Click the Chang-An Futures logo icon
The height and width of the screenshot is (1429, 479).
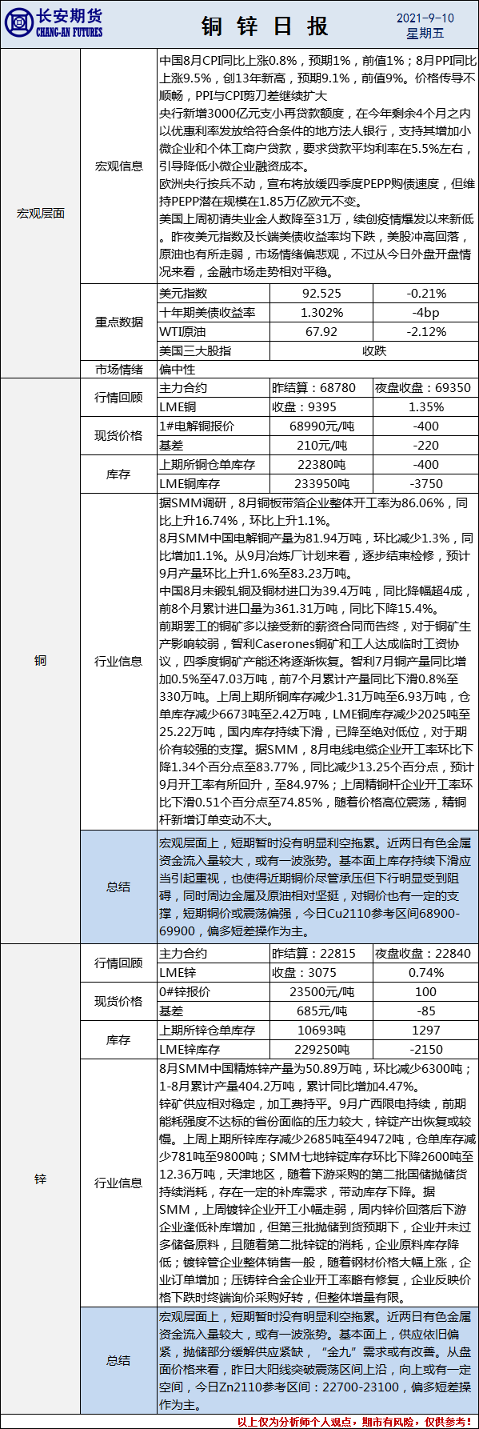(18, 24)
